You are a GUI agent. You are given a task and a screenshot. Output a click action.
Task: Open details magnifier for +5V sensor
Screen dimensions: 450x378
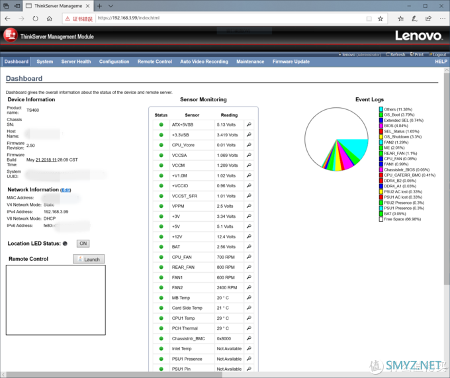click(x=249, y=226)
